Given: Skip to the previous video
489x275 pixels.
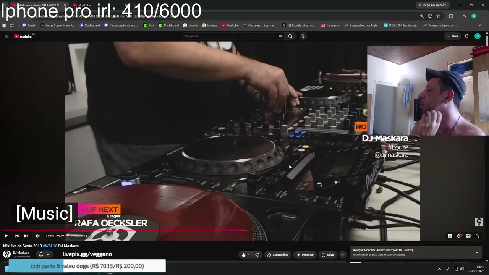Looking at the screenshot, I should tap(16, 236).
